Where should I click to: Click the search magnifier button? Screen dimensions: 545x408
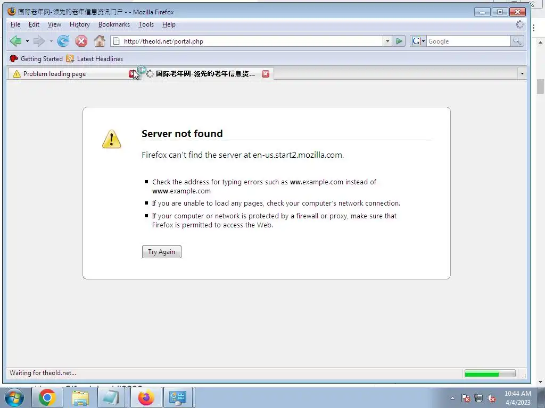[x=517, y=41]
